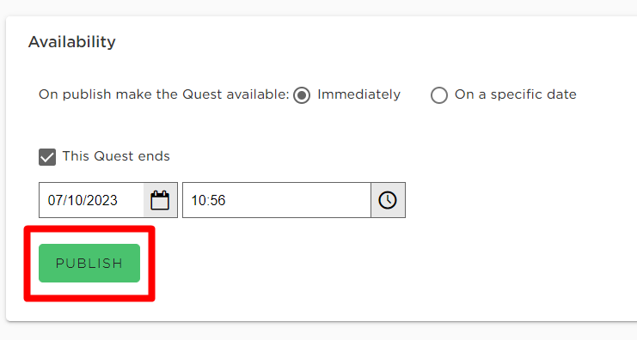Click the This Quest ends label text
637x340 pixels.
coord(116,156)
